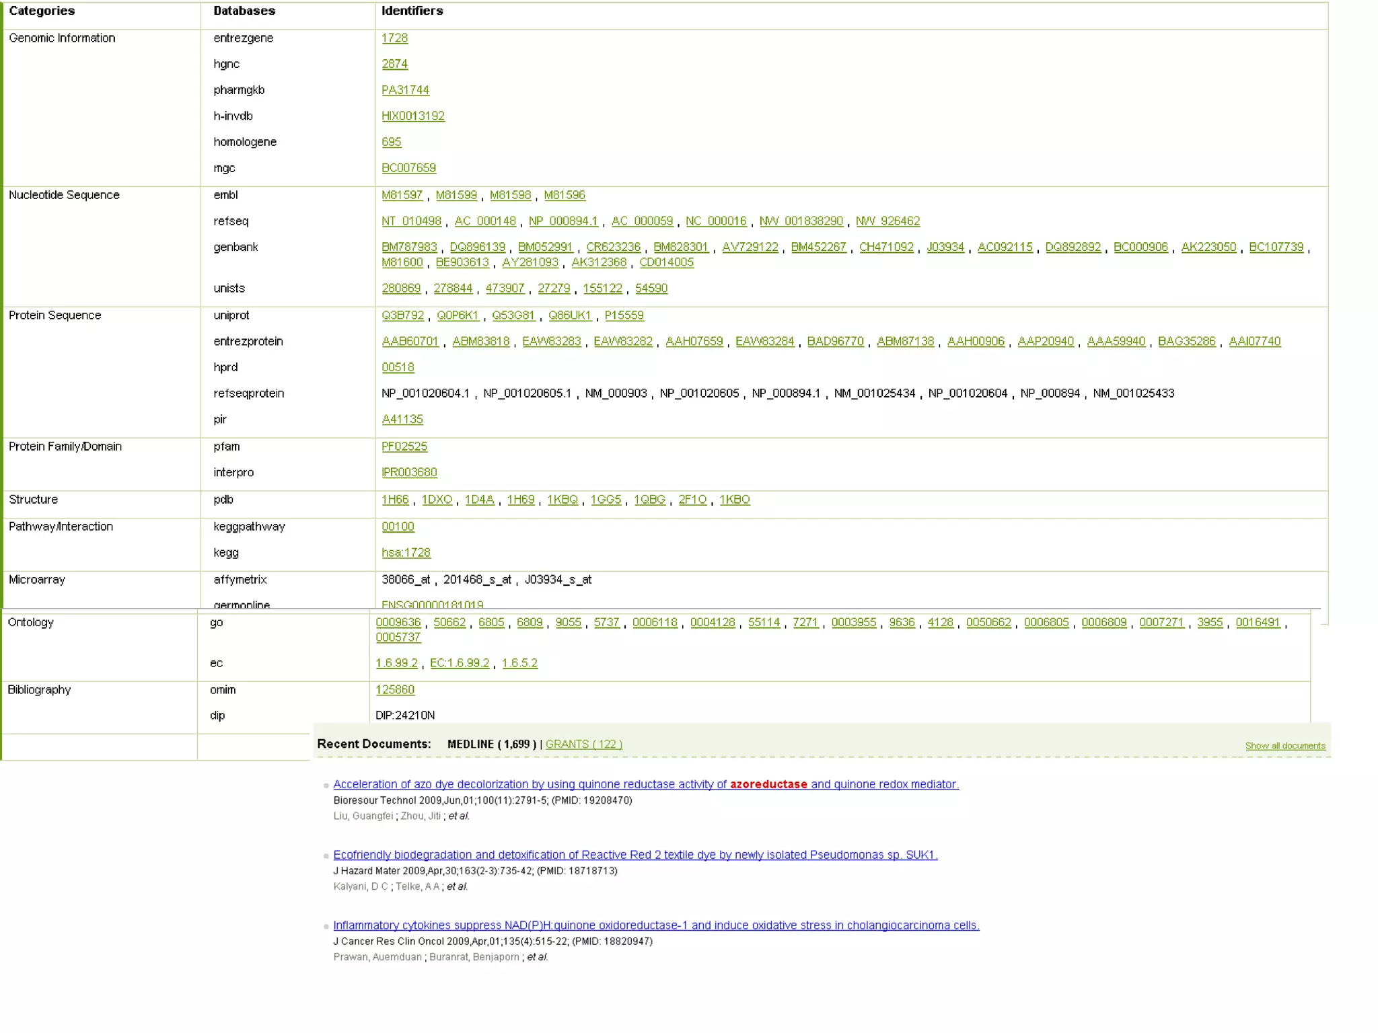Open pdb structure 2F1O
This screenshot has height=1033, width=1378.
point(692,500)
